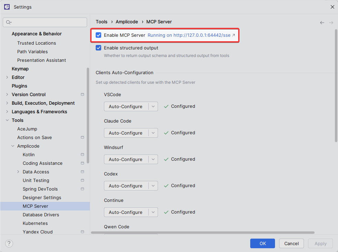Click the project-level icon beside Unit Testing

(82, 180)
